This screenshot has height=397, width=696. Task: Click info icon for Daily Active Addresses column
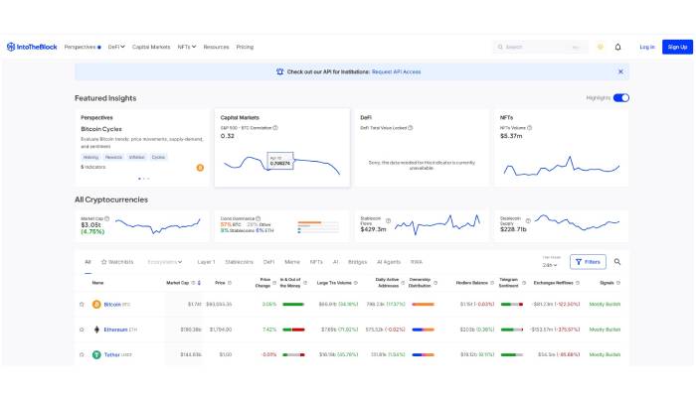pos(403,283)
